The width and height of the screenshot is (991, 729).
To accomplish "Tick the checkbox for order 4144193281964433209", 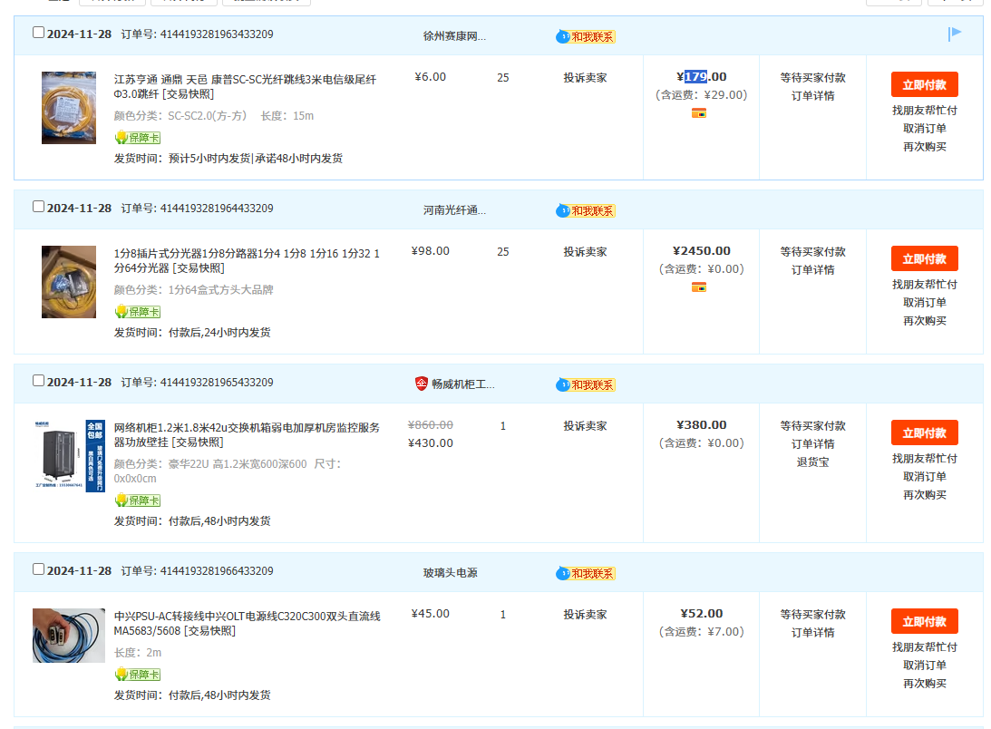I will (38, 207).
